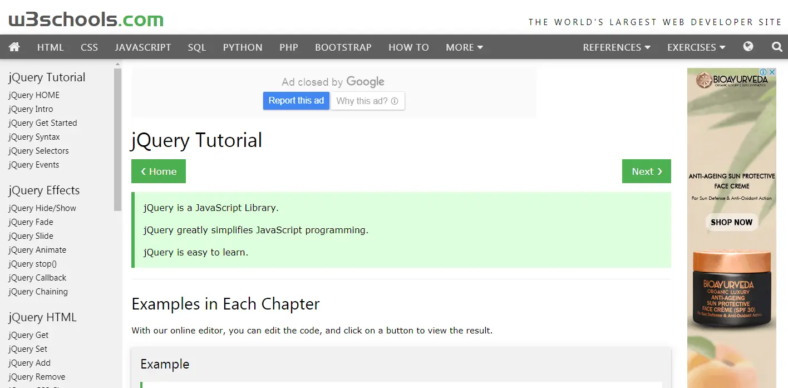Open jQuery Set sidebar link
The height and width of the screenshot is (388, 788).
pyautogui.click(x=28, y=349)
